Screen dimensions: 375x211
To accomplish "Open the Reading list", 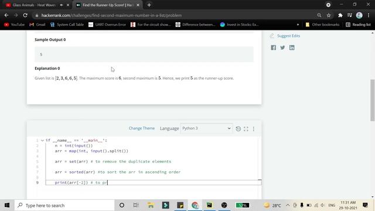I will pos(358,25).
